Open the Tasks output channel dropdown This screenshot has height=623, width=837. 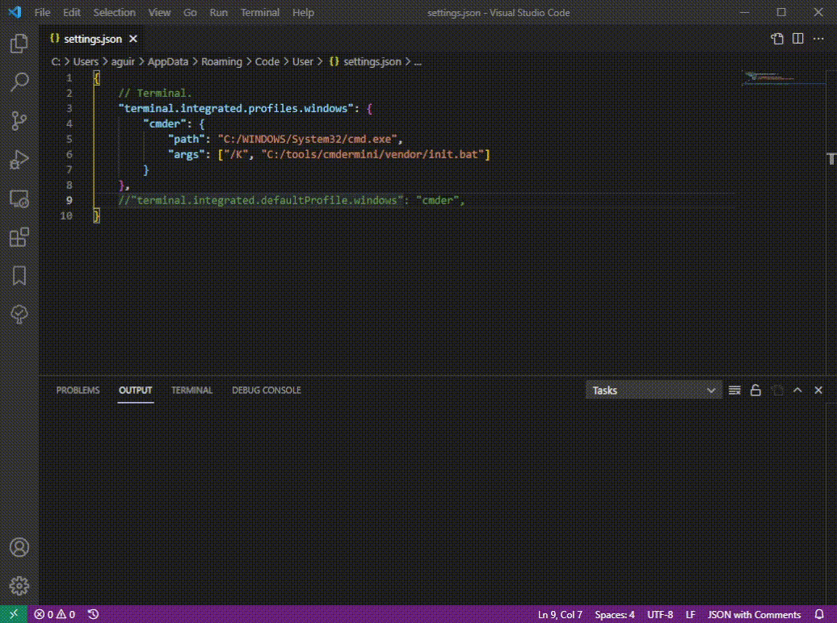654,391
